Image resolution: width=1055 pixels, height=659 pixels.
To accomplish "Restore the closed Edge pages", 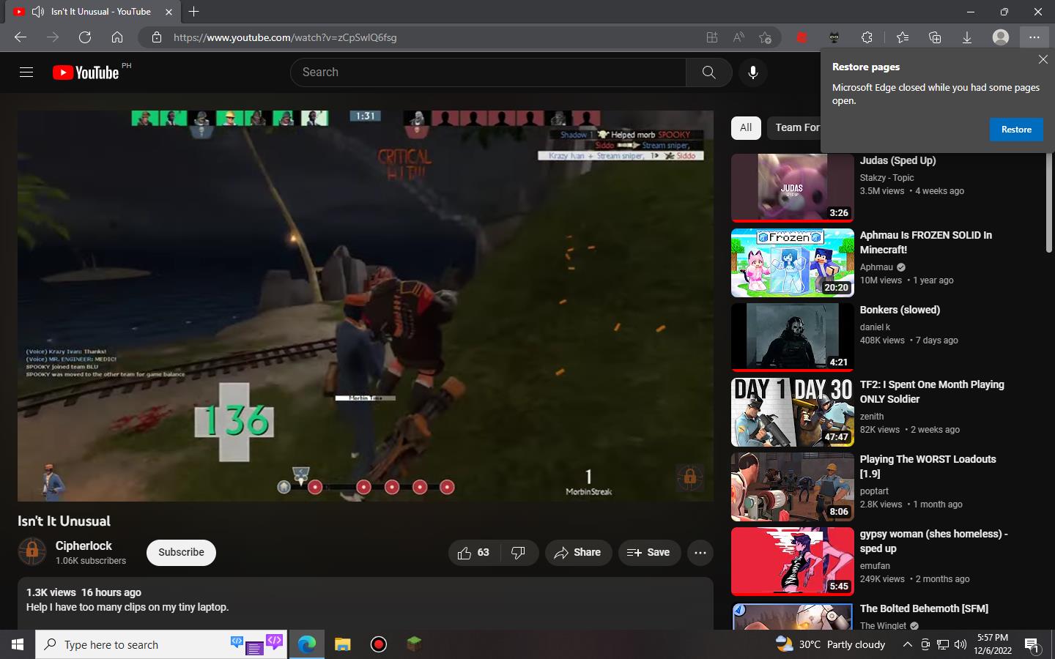I will [x=1016, y=130].
